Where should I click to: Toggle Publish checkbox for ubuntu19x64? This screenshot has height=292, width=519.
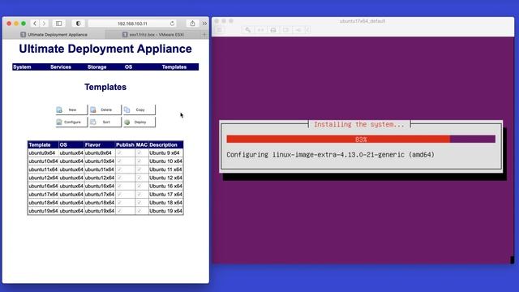(119, 211)
